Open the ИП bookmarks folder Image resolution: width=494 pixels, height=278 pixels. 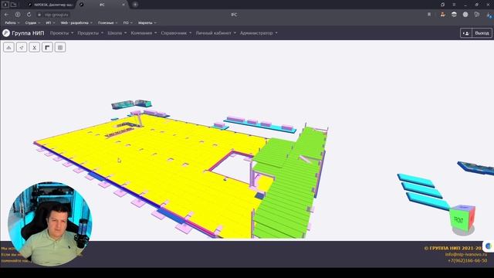point(50,22)
